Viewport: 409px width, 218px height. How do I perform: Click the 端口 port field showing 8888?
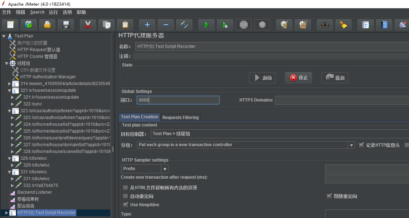point(178,100)
